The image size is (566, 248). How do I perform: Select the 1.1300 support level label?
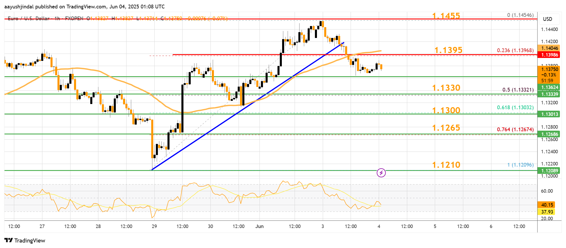point(446,110)
